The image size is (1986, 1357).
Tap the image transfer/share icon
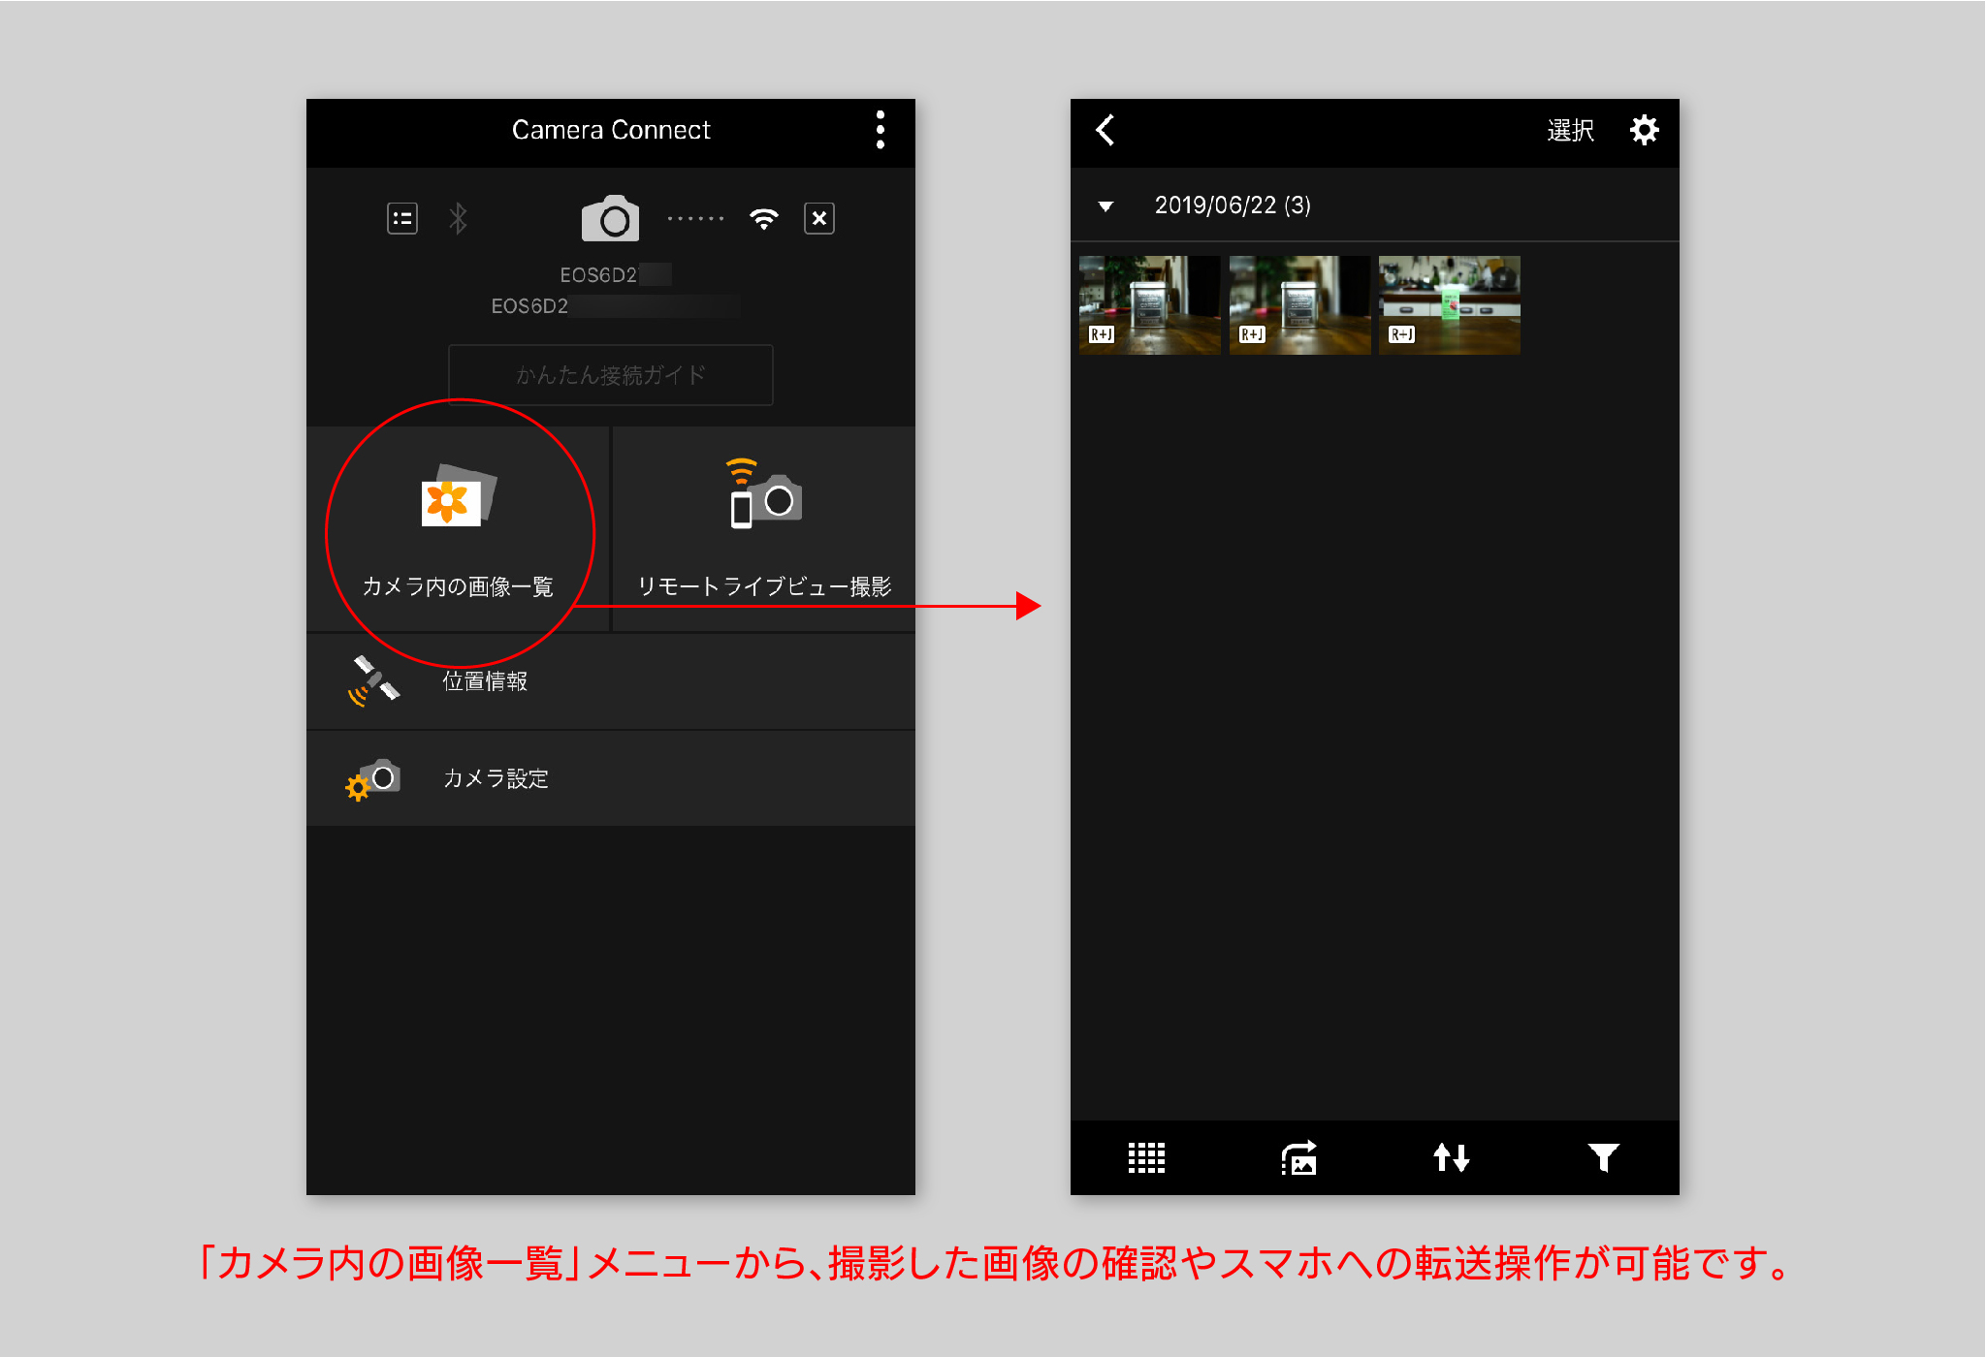coord(1298,1157)
